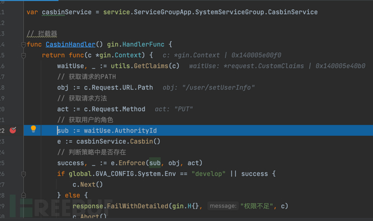Click the inlay hint showing "/user/setUserInfo"
Screen dimensions: 373x221
point(209,87)
